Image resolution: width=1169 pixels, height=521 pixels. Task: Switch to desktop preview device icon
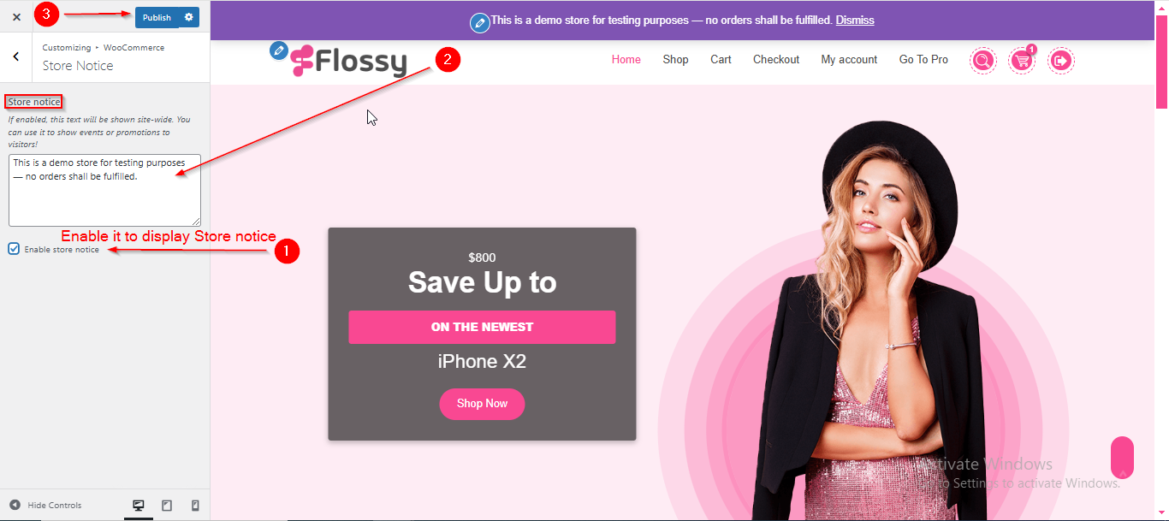pyautogui.click(x=139, y=506)
